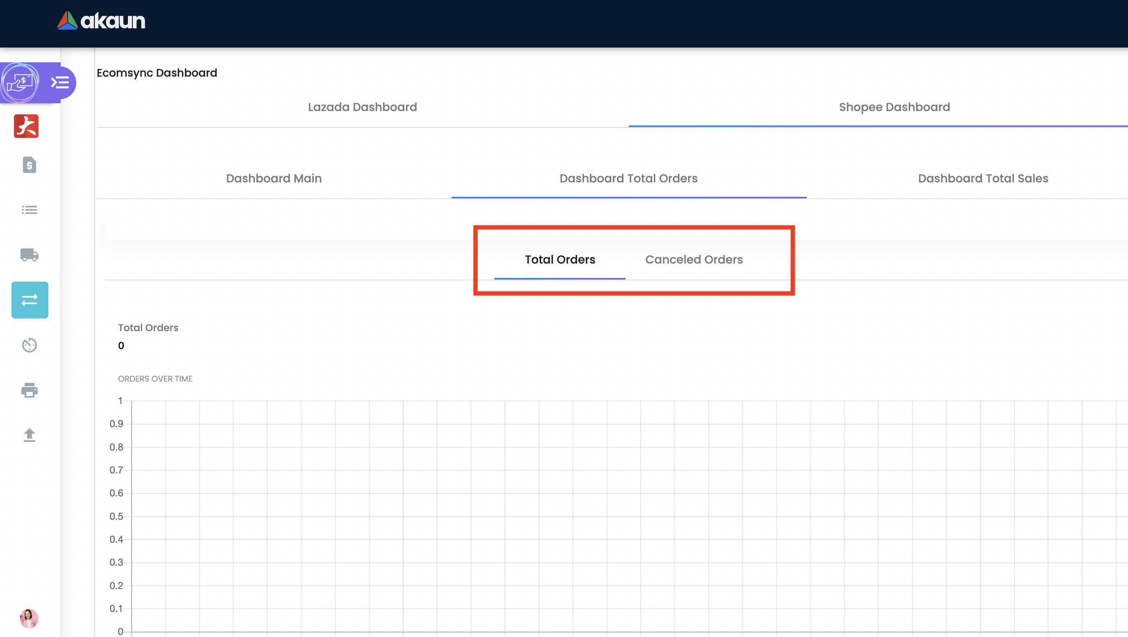
Task: Select the Dashboard Total Orders tab
Action: 628,179
